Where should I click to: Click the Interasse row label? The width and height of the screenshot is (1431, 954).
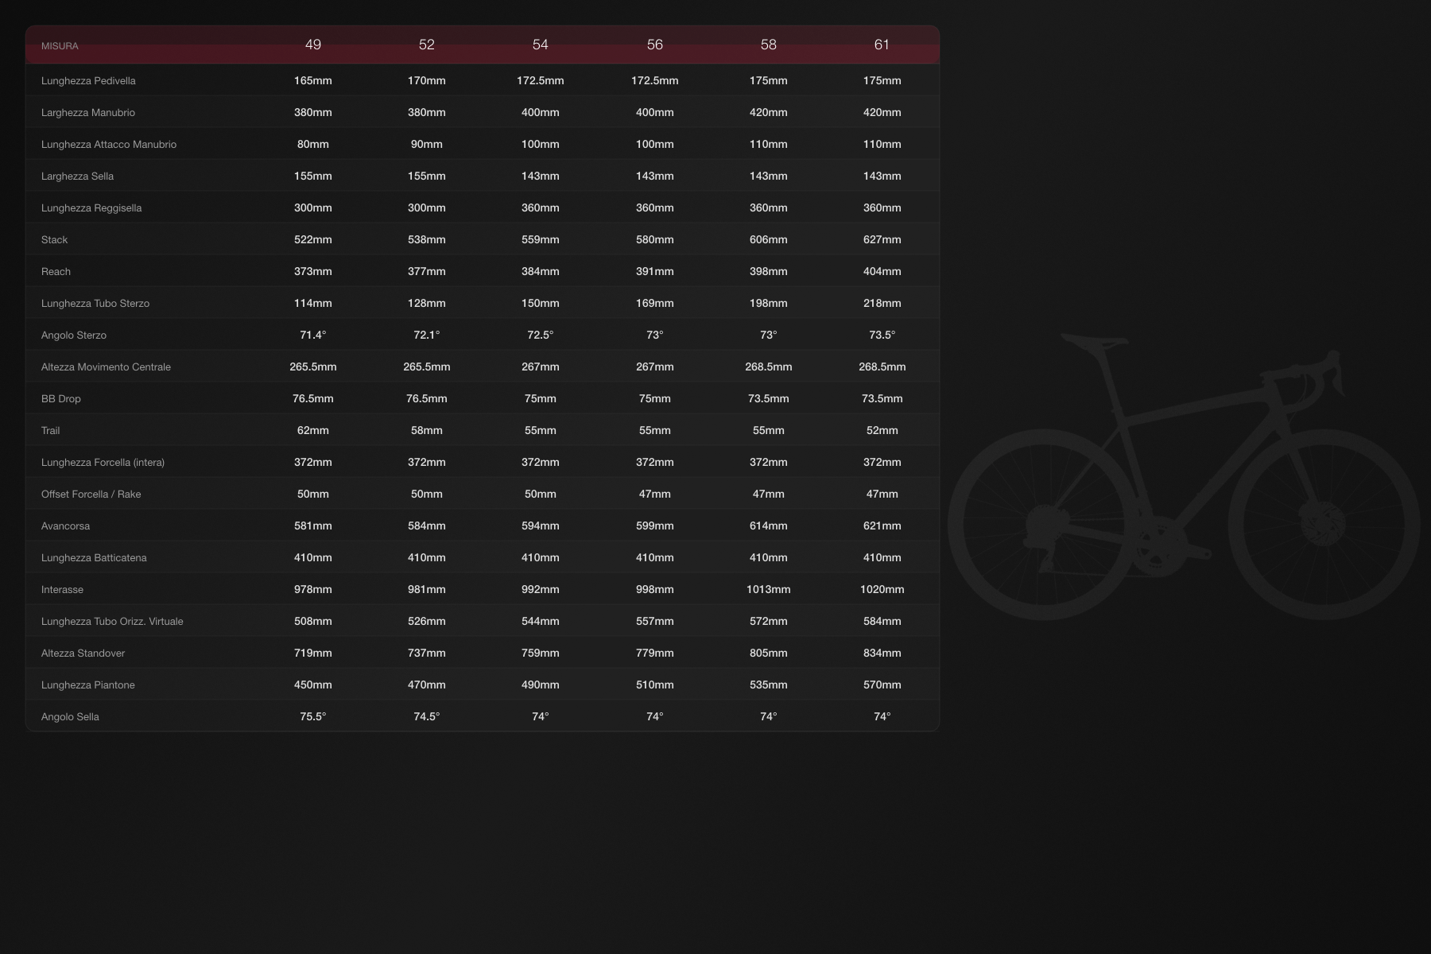63,589
